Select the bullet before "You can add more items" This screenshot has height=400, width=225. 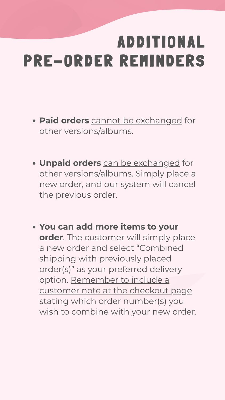[34, 227]
